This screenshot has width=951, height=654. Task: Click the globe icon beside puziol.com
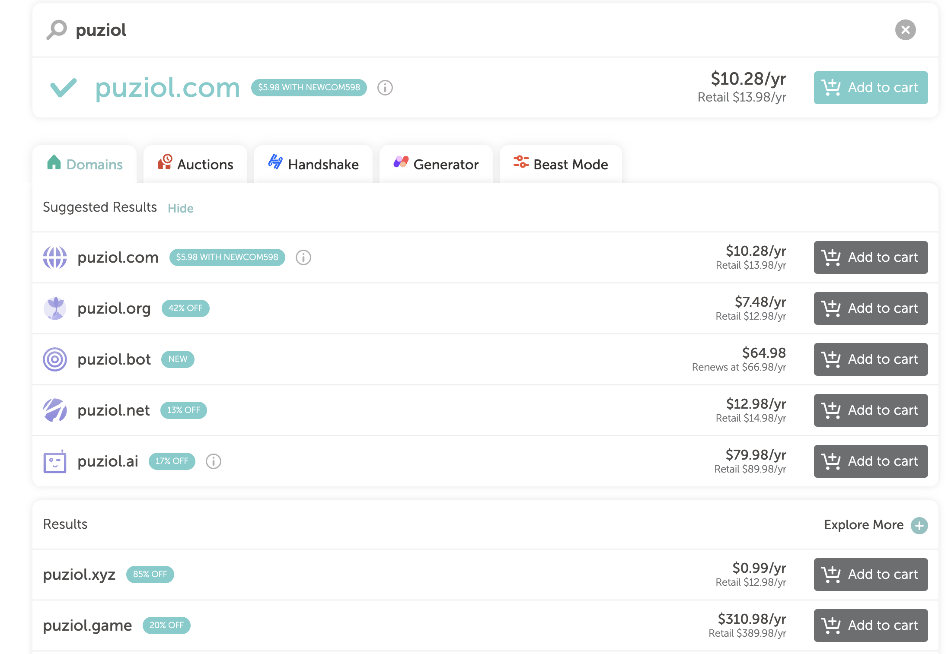point(54,257)
